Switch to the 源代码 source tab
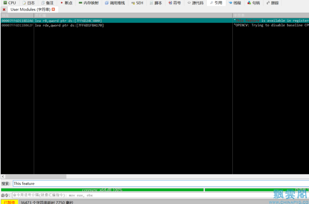 pos(195,3)
